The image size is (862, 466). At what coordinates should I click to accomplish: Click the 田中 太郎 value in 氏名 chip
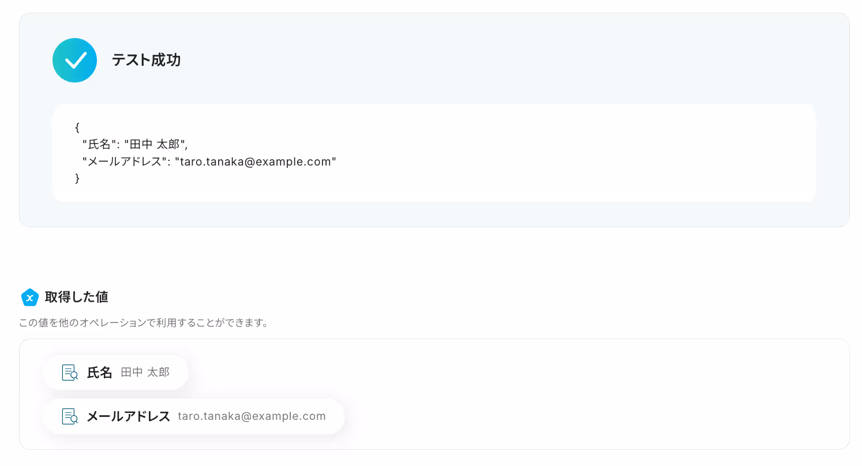tap(145, 373)
